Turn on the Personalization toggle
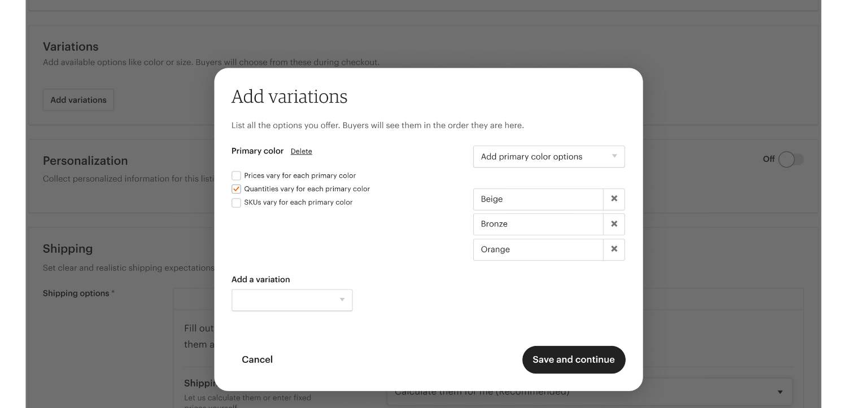Image resolution: width=847 pixels, height=408 pixels. click(790, 160)
